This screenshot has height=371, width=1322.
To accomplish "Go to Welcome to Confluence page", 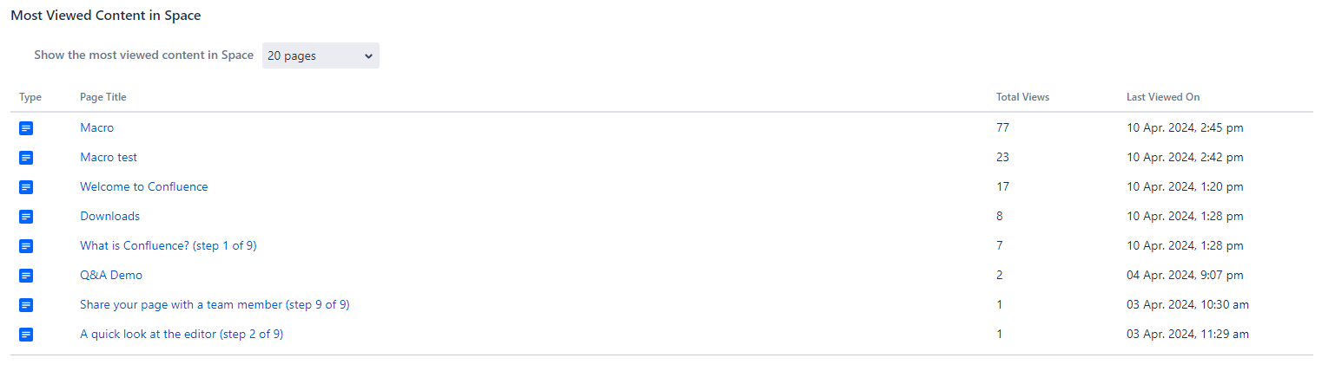I will pos(144,187).
